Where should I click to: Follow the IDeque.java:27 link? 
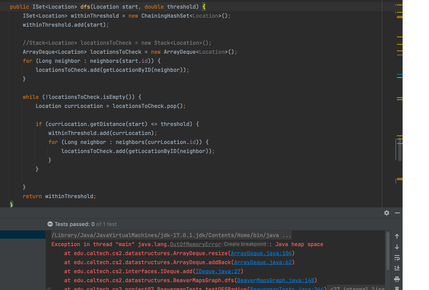218,272
